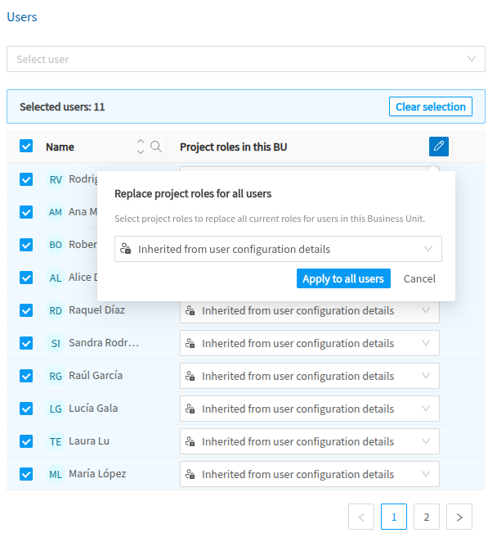Image resolution: width=497 pixels, height=542 pixels.
Task: Uncheck the checkbox for Lucía Gala
Action: tap(26, 409)
